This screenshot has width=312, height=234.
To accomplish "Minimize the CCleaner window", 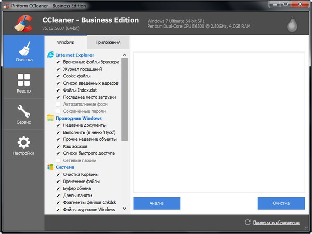I will (275, 4).
